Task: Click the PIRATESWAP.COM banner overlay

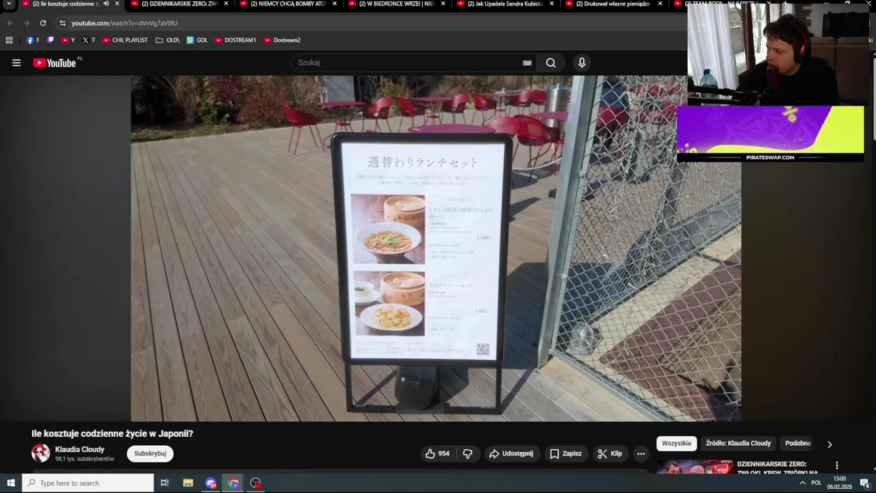Action: point(771,134)
